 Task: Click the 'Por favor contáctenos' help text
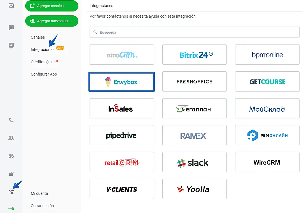coord(143,16)
